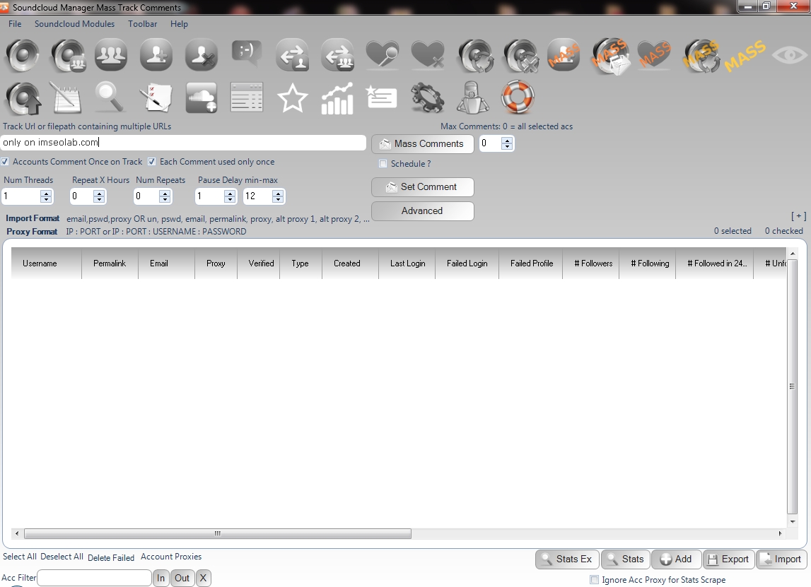Click the filter Out button
Screen dimensions: 811x587
click(182, 579)
